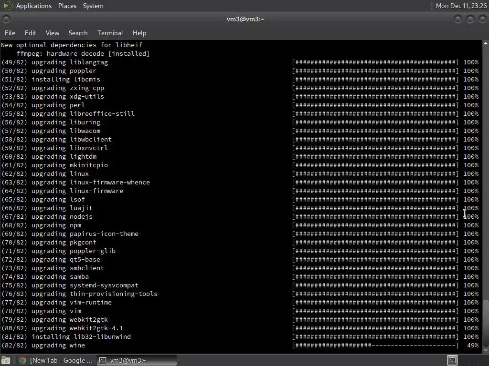
Task: Switch to the New Tab Google Chrome taskbar item
Action: coord(56,360)
